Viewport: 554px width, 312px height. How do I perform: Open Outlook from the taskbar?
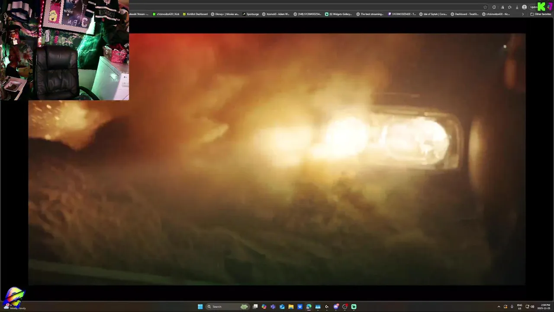pyautogui.click(x=282, y=307)
